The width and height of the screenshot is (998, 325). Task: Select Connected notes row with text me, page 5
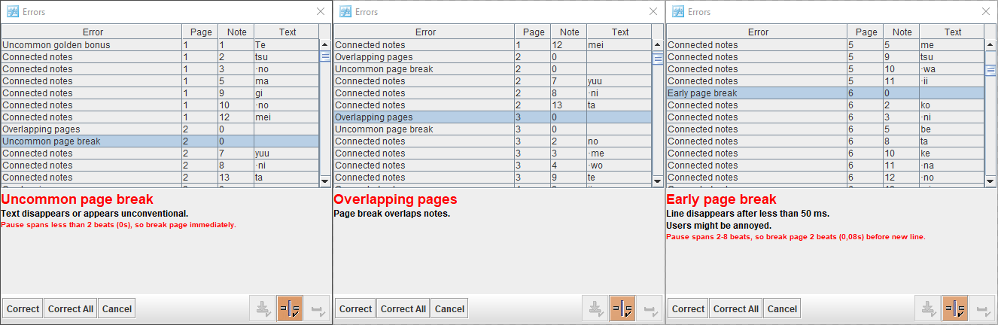pyautogui.click(x=826, y=45)
